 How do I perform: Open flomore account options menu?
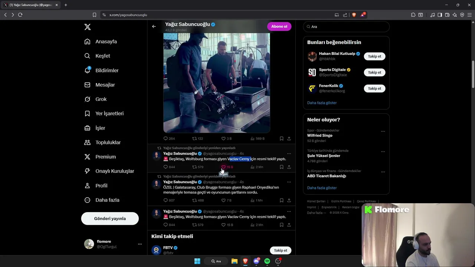[140, 244]
